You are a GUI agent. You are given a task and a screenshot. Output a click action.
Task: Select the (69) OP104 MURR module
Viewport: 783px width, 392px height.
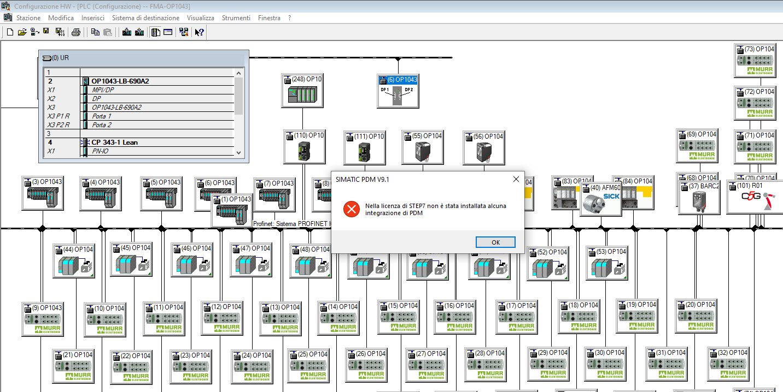[x=697, y=146]
